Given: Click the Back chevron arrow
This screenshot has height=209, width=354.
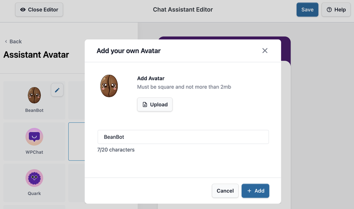Looking at the screenshot, I should 6,41.
